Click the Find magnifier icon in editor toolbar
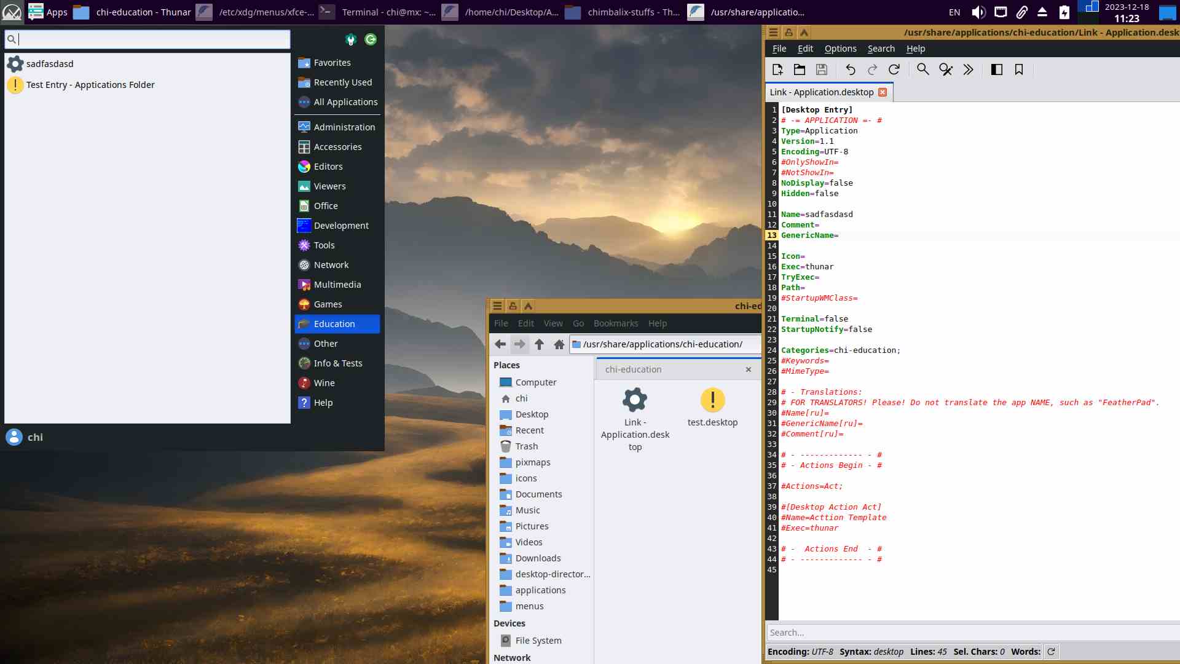This screenshot has width=1180, height=664. (x=922, y=69)
